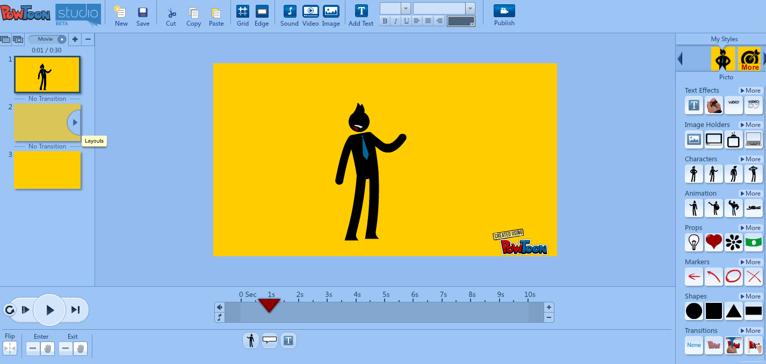Select slide 3 thumbnail
This screenshot has height=364, width=766.
coord(47,170)
